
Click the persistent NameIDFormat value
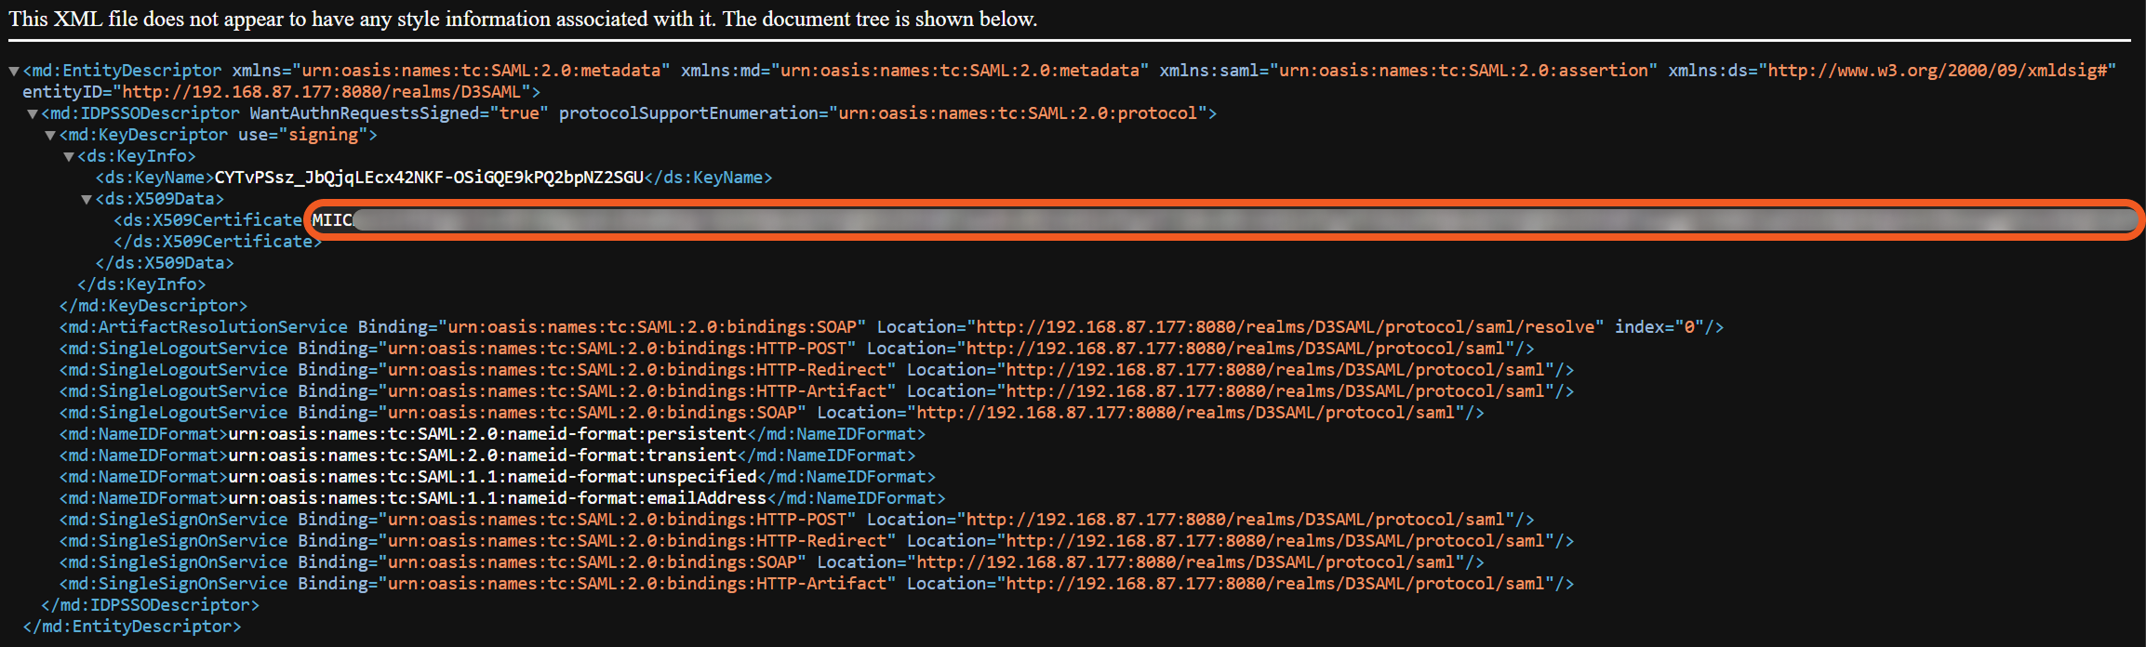(x=487, y=434)
